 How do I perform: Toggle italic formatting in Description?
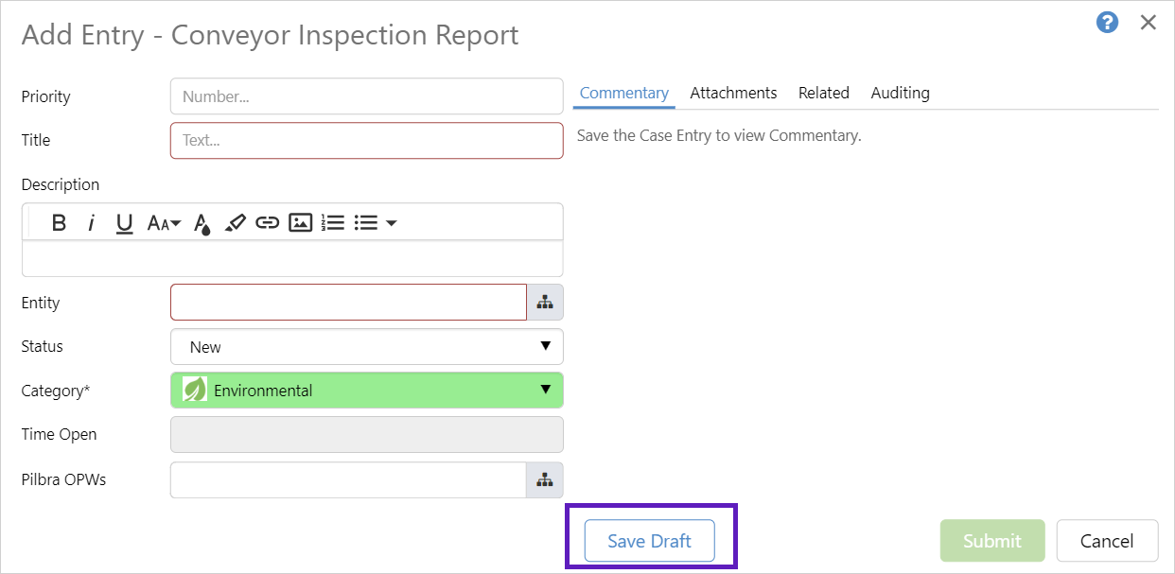(x=92, y=223)
